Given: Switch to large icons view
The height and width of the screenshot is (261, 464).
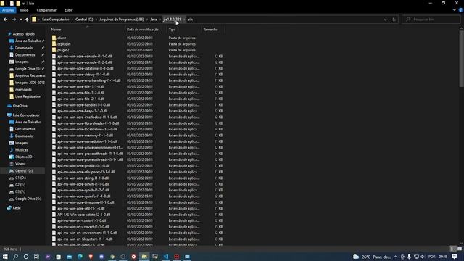Looking at the screenshot, I should point(460,249).
